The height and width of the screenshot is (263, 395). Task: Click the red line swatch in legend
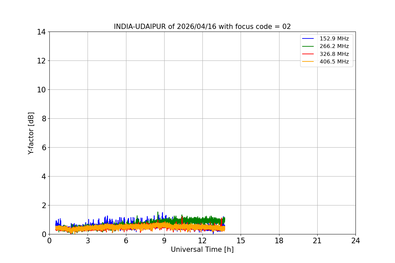[x=308, y=54]
